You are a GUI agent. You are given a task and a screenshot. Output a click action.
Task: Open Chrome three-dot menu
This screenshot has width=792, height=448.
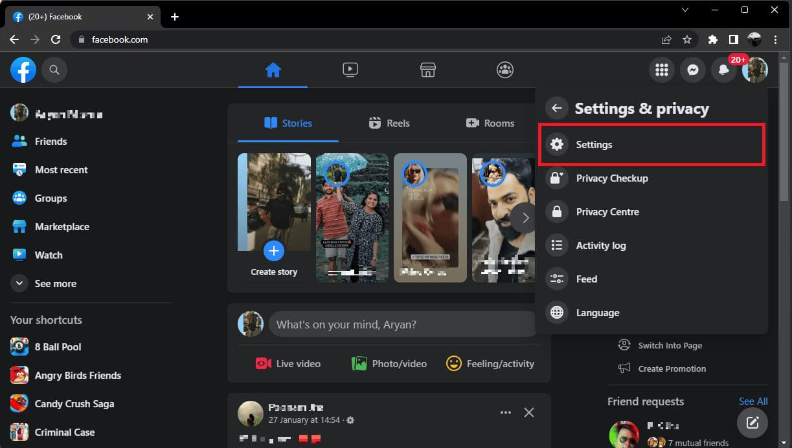click(775, 39)
